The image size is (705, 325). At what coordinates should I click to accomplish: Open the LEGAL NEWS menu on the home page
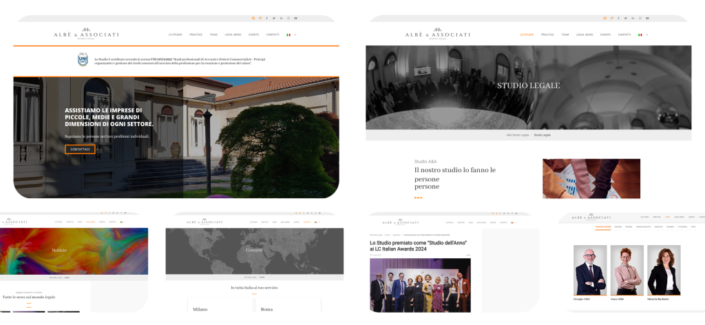click(233, 34)
